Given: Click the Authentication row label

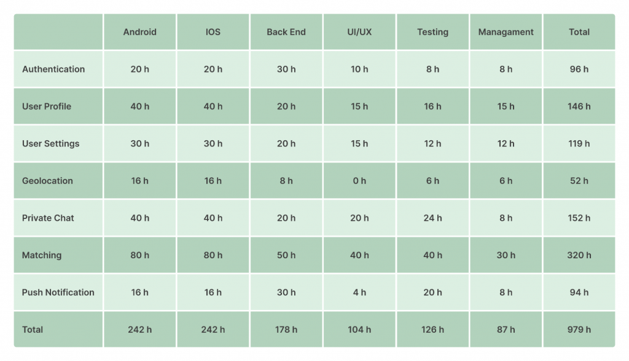Looking at the screenshot, I should (53, 69).
